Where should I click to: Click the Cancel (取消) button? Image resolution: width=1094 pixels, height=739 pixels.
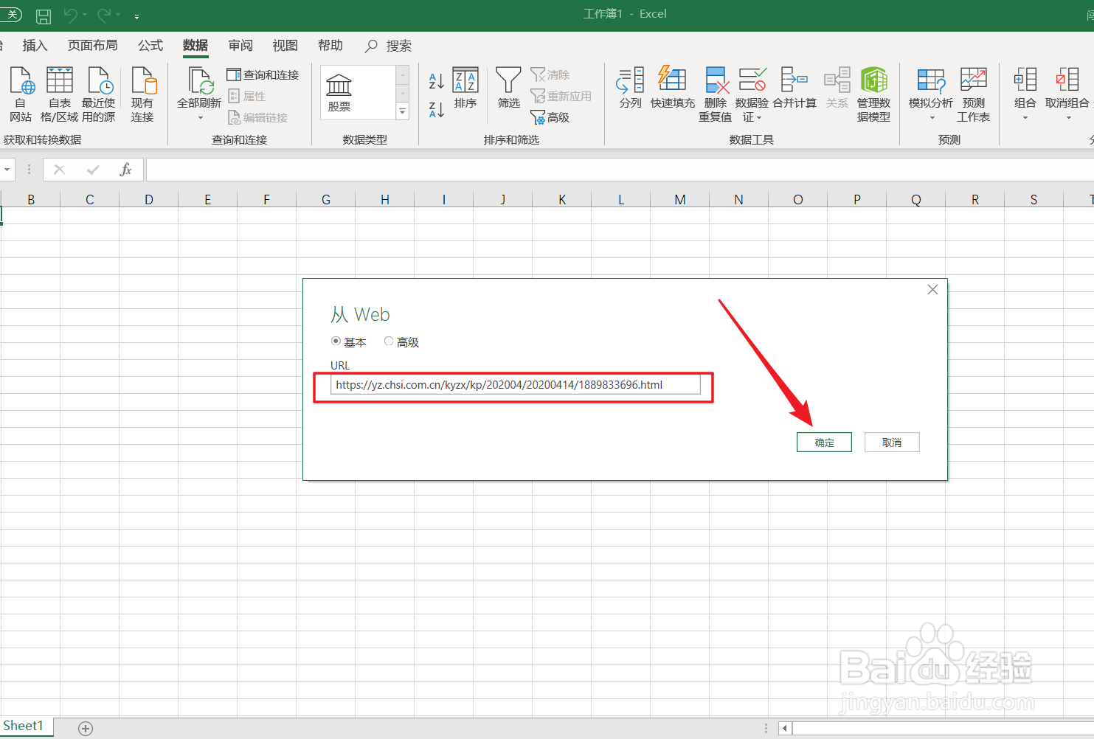892,443
